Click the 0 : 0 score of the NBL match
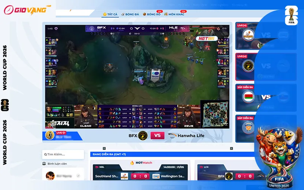The image size is (304, 190). (140, 176)
